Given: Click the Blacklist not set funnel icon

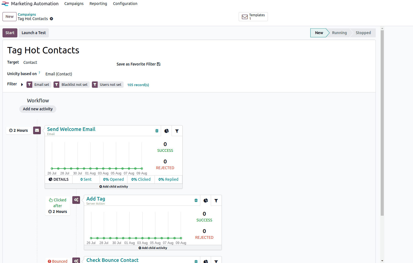Looking at the screenshot, I should click(57, 85).
